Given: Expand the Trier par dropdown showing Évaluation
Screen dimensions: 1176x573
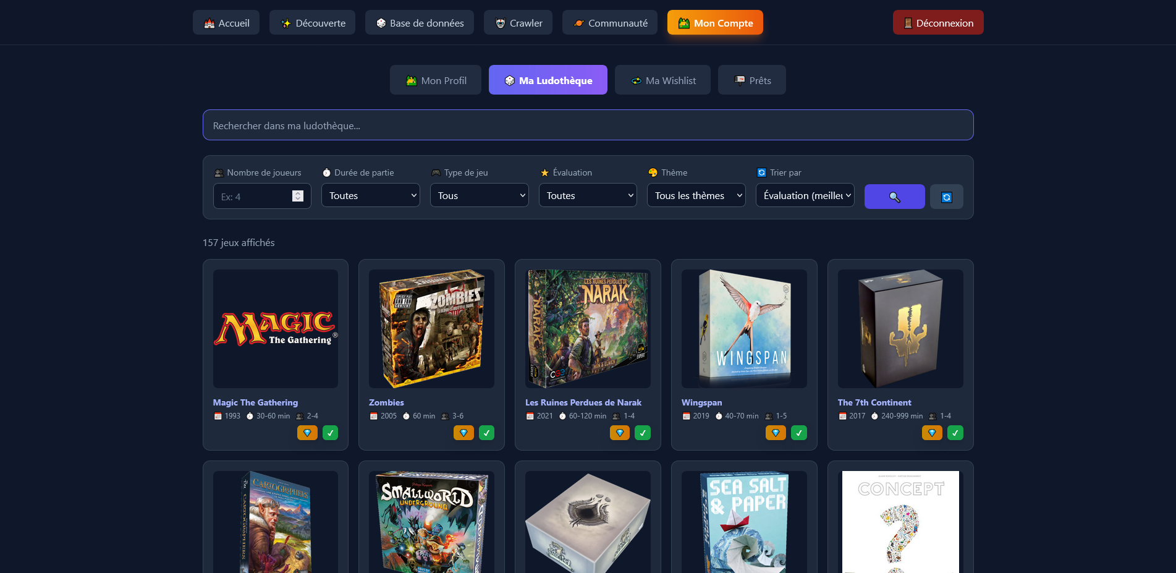Looking at the screenshot, I should click(x=805, y=195).
